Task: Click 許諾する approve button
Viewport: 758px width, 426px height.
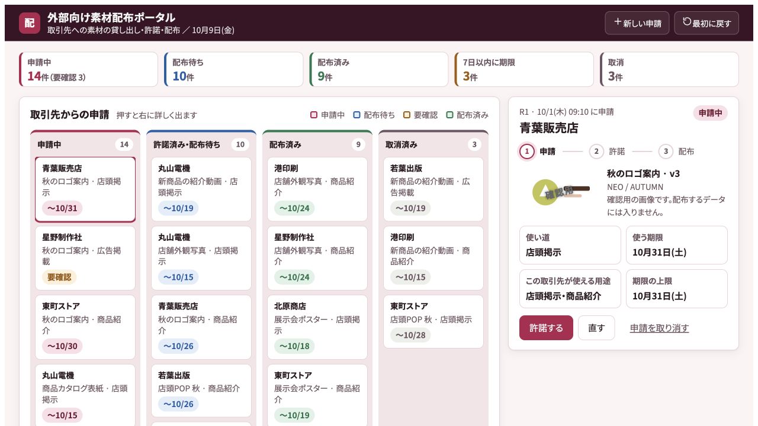Action: point(546,328)
